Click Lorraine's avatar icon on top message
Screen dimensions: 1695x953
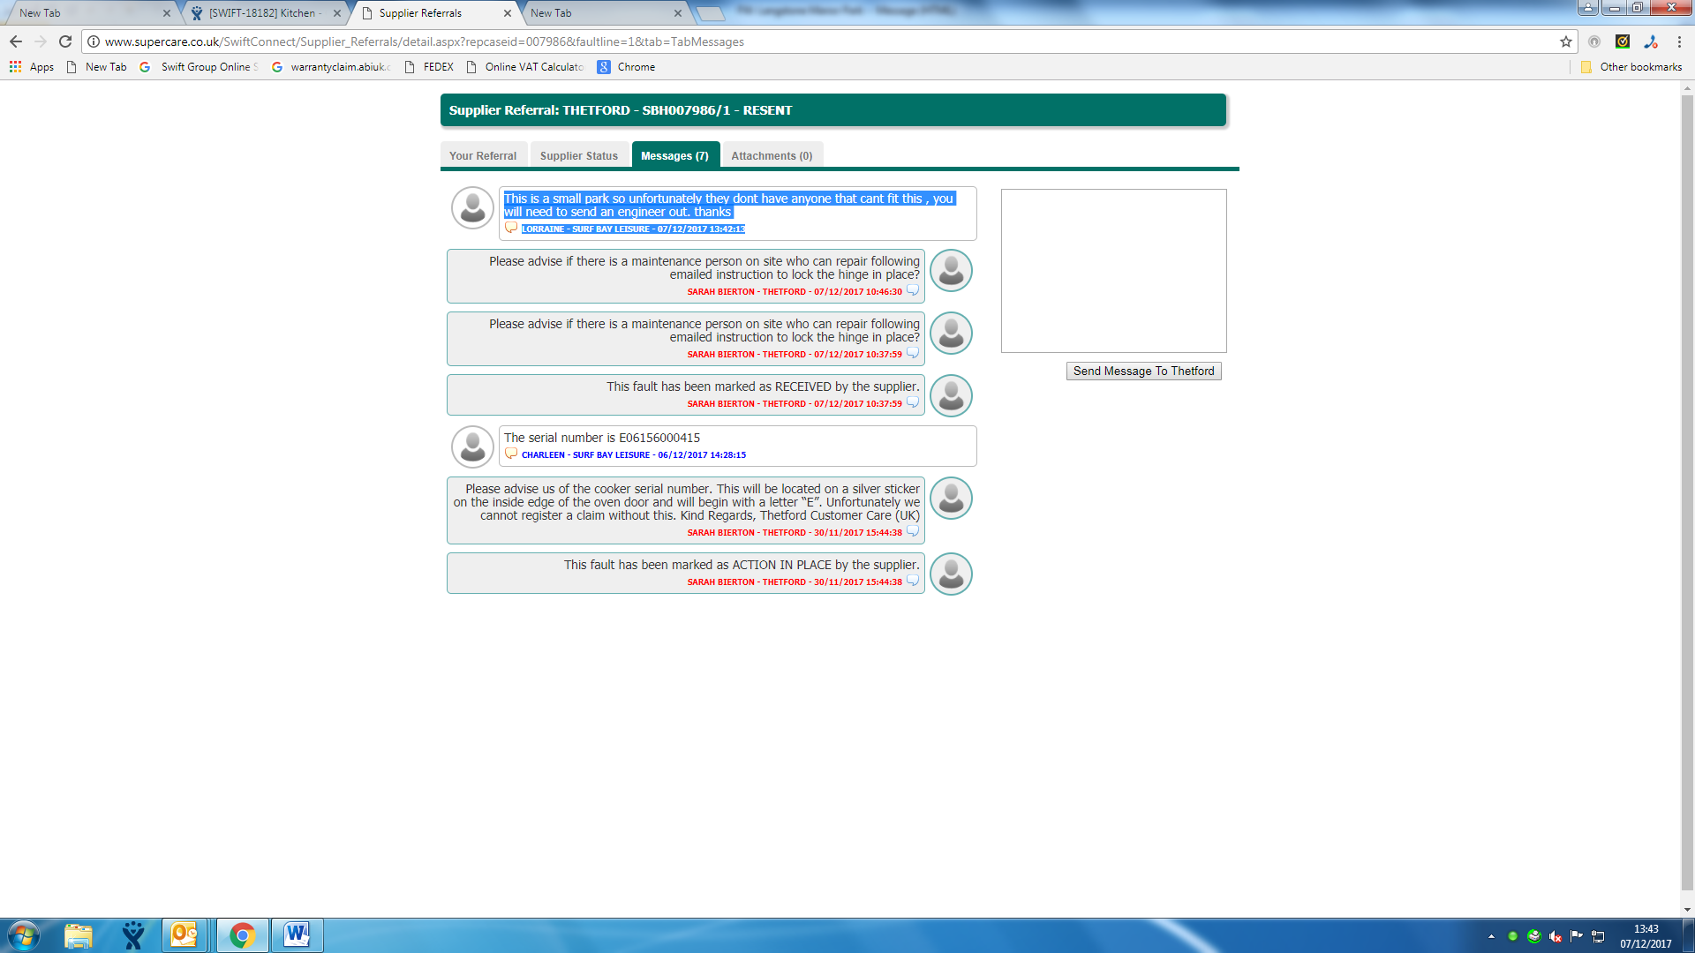[472, 208]
